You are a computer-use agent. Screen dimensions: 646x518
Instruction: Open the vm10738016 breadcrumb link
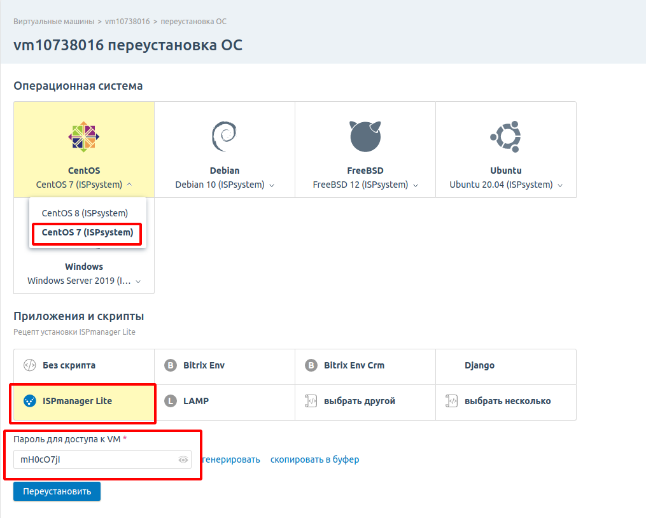[127, 22]
